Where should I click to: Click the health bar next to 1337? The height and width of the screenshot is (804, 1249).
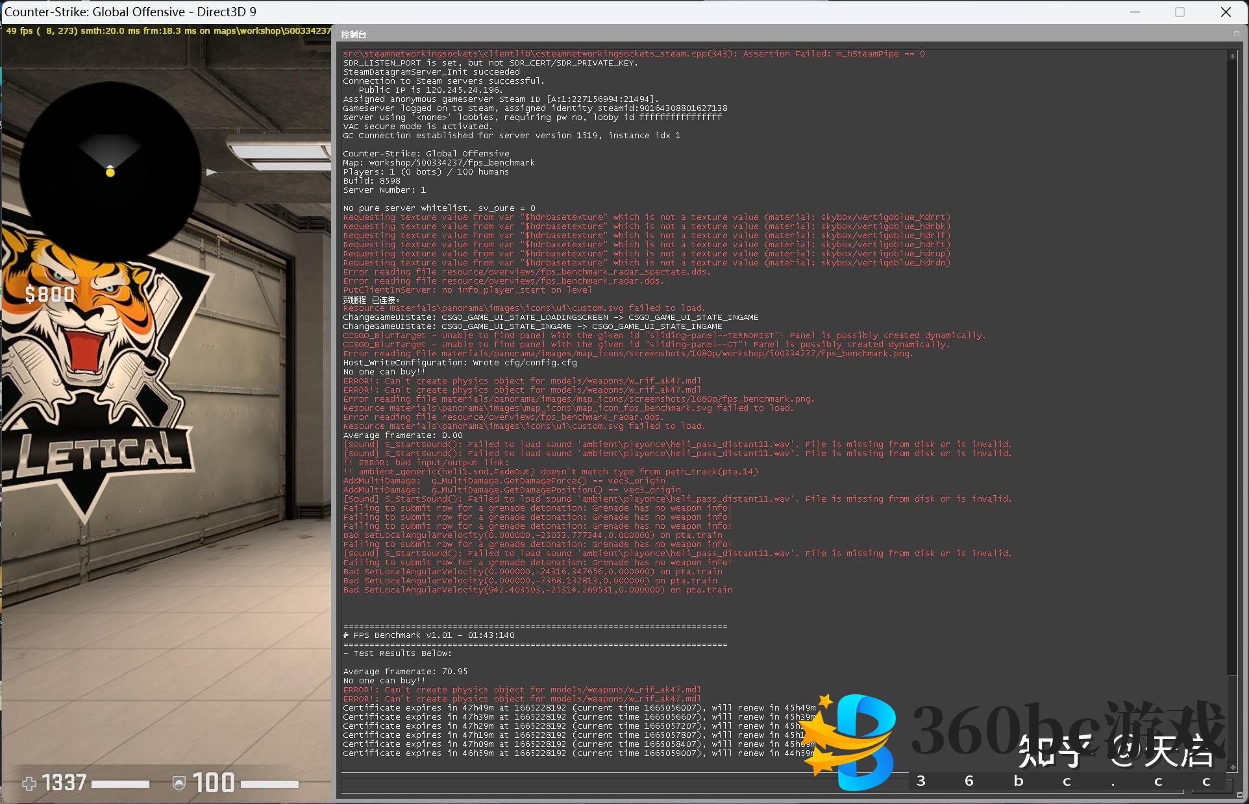coord(120,784)
